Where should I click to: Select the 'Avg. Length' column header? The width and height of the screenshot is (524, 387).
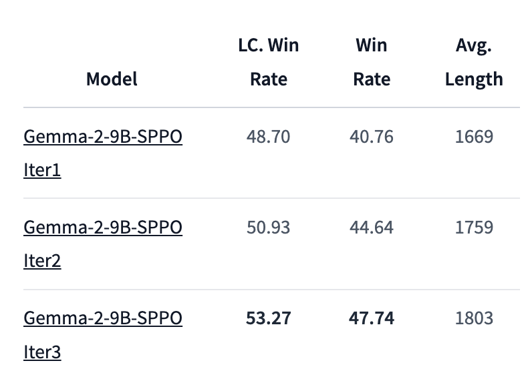coord(474,63)
